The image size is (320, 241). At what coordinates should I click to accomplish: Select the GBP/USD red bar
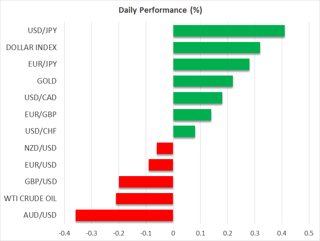click(146, 182)
